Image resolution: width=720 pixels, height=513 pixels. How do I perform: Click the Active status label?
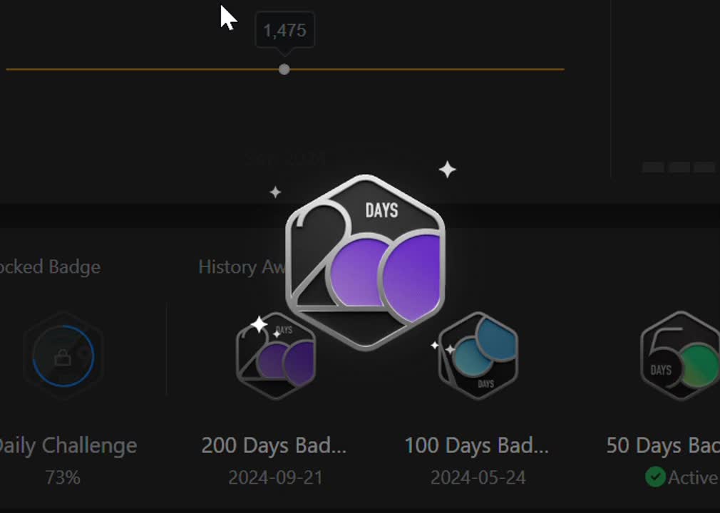click(x=694, y=477)
